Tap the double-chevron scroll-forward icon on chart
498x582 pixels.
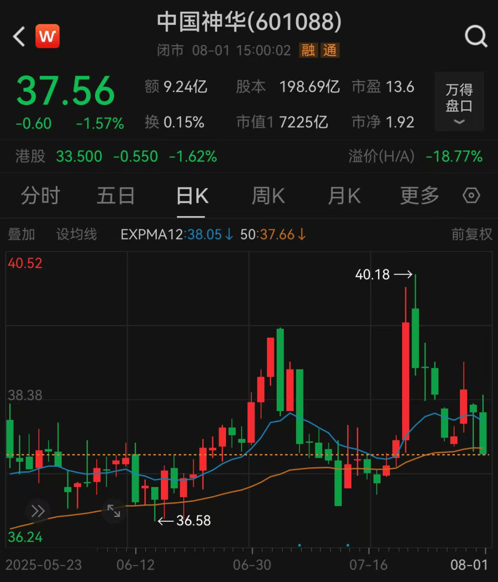pyautogui.click(x=38, y=511)
